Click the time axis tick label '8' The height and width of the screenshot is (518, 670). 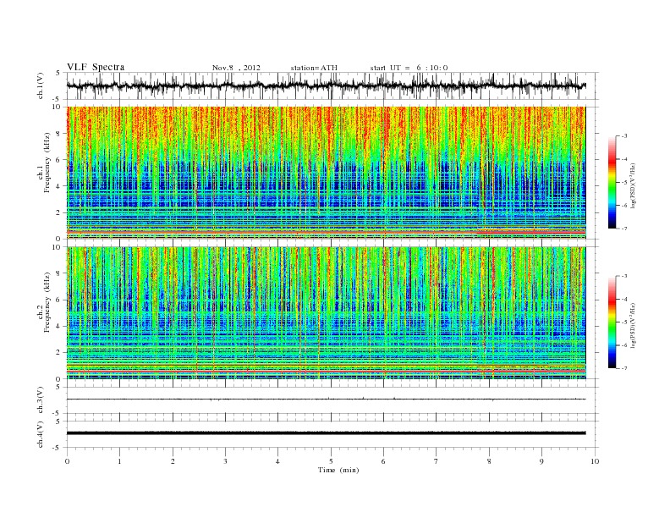pos(489,461)
